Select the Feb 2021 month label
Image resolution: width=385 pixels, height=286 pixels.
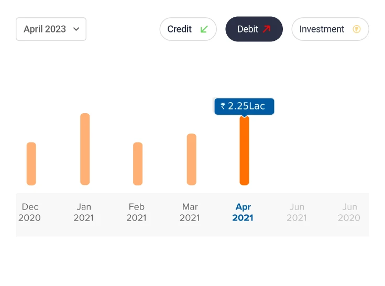click(137, 212)
